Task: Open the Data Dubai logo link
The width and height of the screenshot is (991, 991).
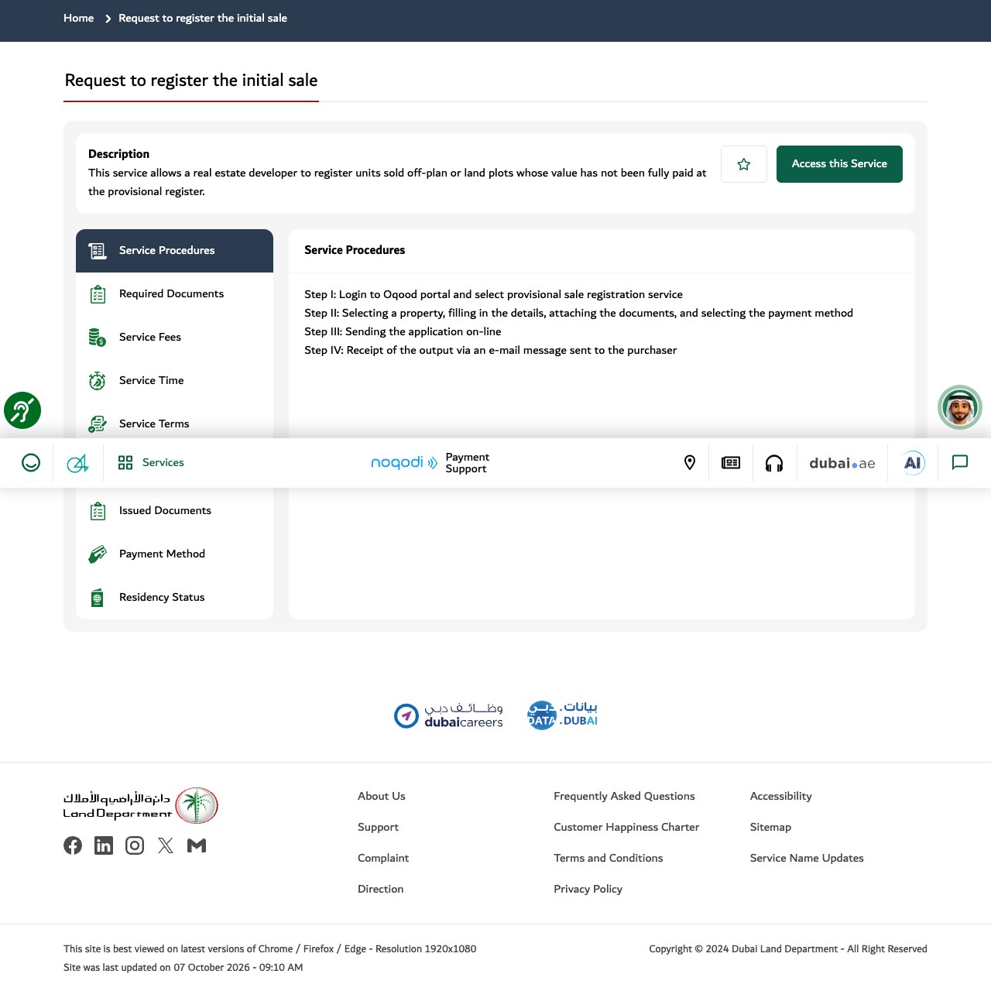Action: pos(562,715)
